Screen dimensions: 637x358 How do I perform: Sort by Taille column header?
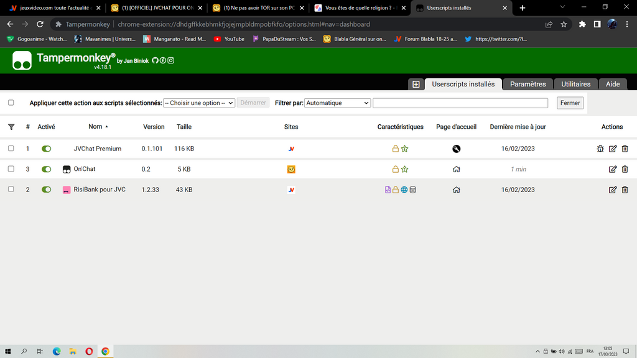tap(184, 127)
